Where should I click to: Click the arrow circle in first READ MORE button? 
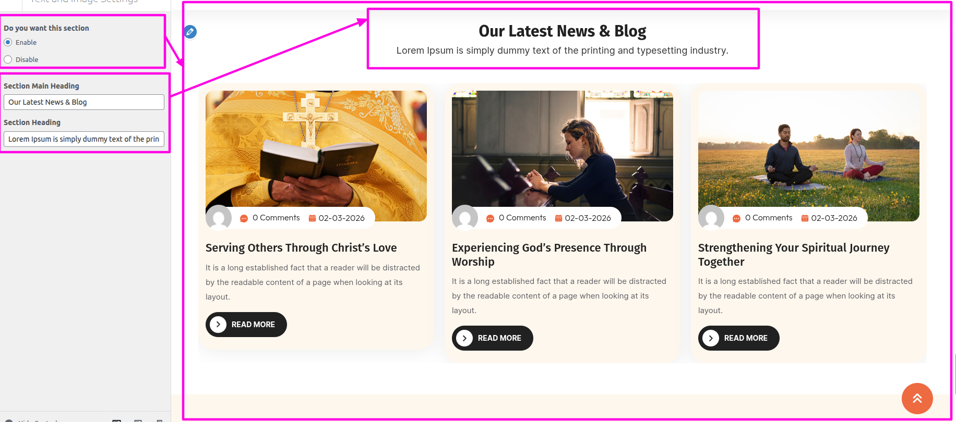[x=218, y=325]
